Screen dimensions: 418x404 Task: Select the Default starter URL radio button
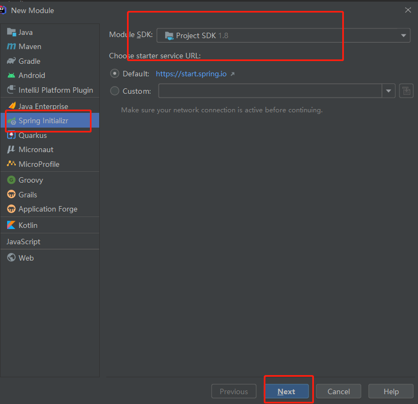tap(114, 74)
